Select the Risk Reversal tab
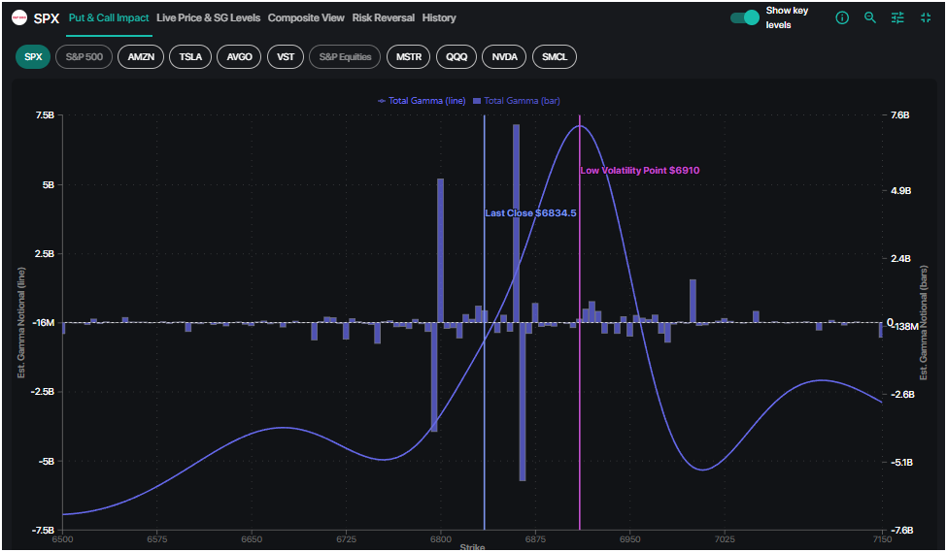 (x=383, y=17)
